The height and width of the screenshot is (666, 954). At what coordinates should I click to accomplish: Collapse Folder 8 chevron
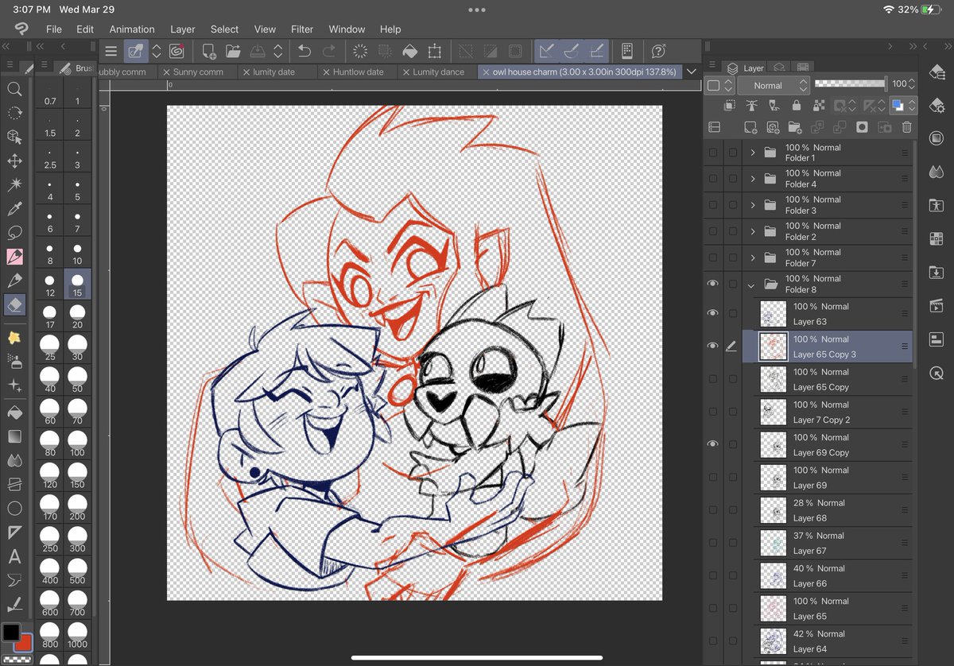[x=752, y=284]
